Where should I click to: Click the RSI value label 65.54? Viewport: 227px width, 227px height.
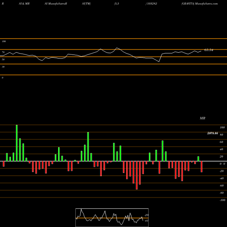coord(208,50)
